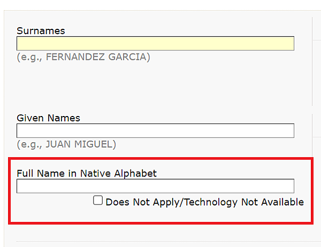Click into the Given Names input box
This screenshot has width=321, height=247.
[155, 130]
